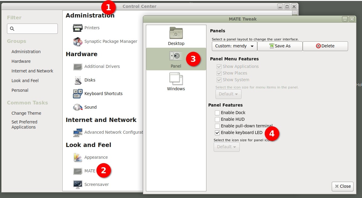
Task: Click the Synaptic Package Manager label
Action: 111,41
